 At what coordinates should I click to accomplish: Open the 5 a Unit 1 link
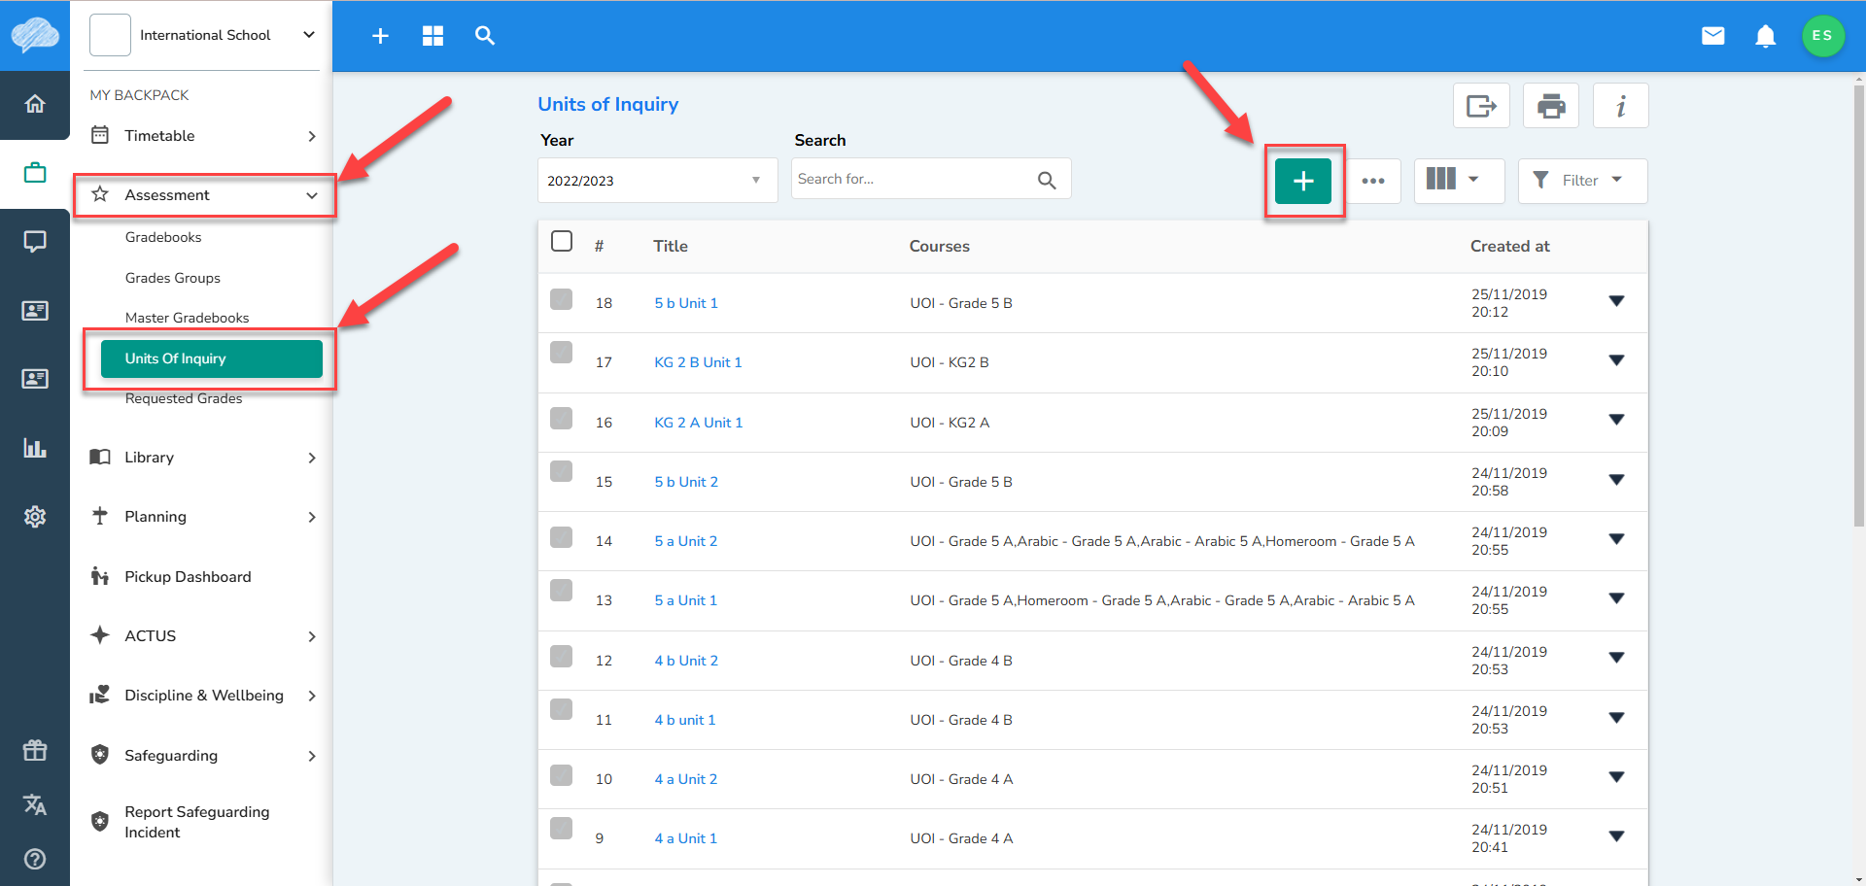(x=686, y=600)
